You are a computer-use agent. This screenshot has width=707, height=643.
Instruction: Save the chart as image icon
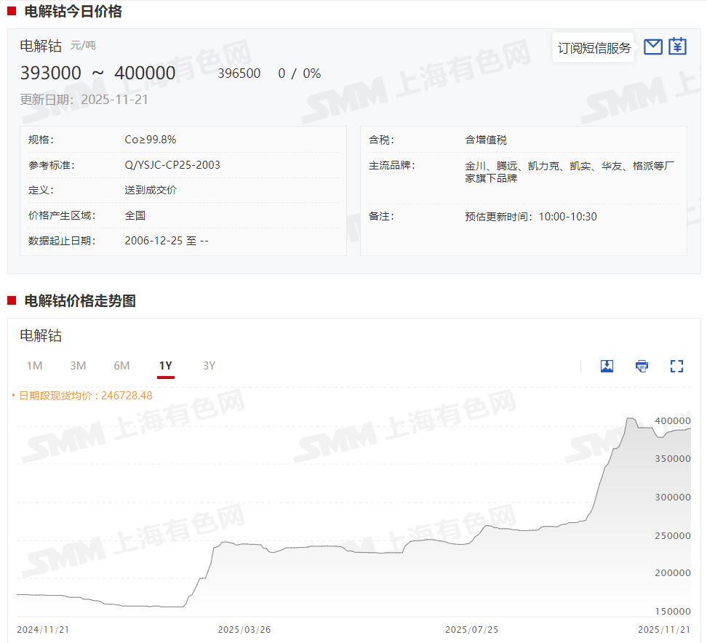607,366
